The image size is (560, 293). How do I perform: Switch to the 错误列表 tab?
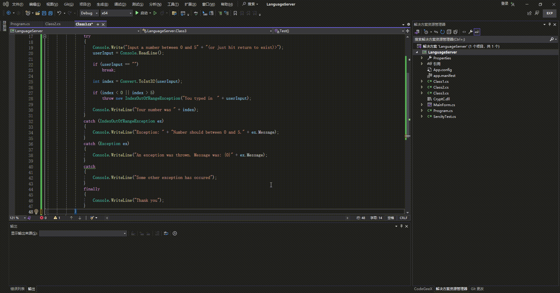coord(18,289)
